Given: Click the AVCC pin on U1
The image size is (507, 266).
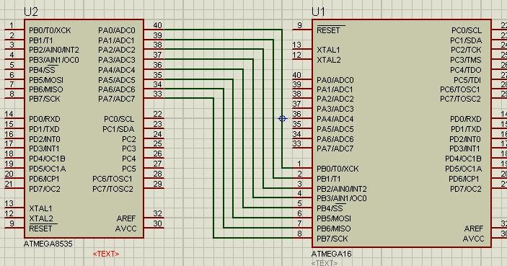Looking at the screenshot, I should tap(473, 239).
